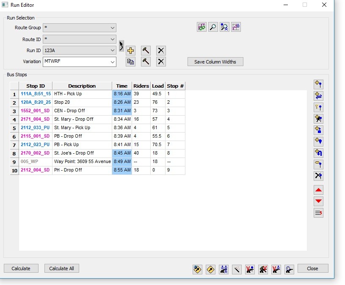Screen dimensions: 345x285
Task: Click the add U-turn arrow icon
Action: click(318, 153)
